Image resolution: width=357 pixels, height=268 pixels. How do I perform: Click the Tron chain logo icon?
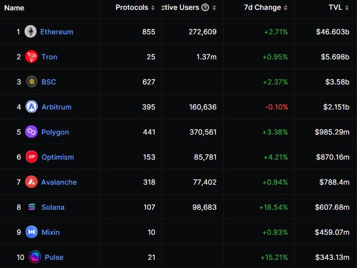[x=31, y=57]
